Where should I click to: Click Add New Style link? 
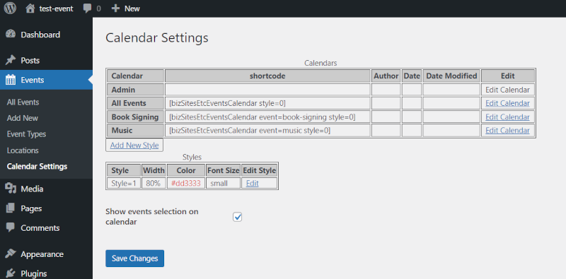tap(134, 146)
